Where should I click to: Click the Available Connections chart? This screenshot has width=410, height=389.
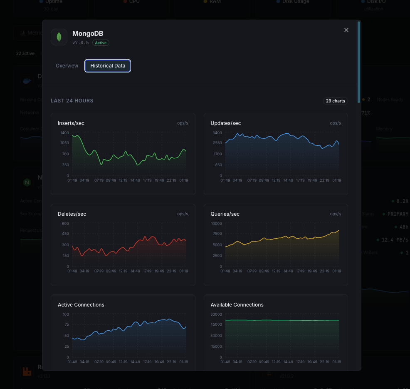(x=276, y=333)
